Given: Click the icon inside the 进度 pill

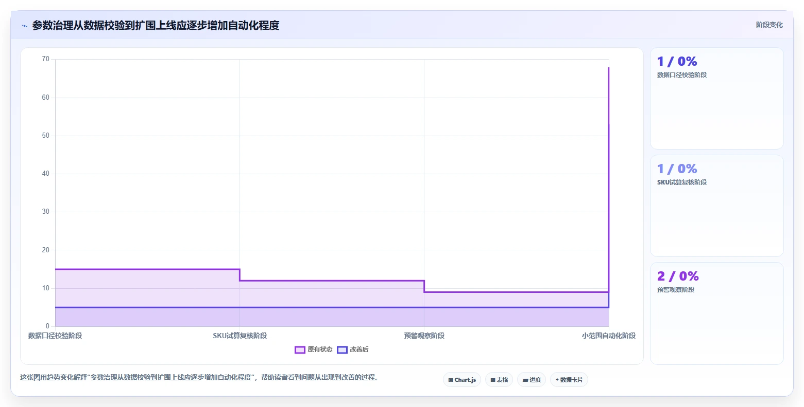Looking at the screenshot, I should (x=525, y=380).
